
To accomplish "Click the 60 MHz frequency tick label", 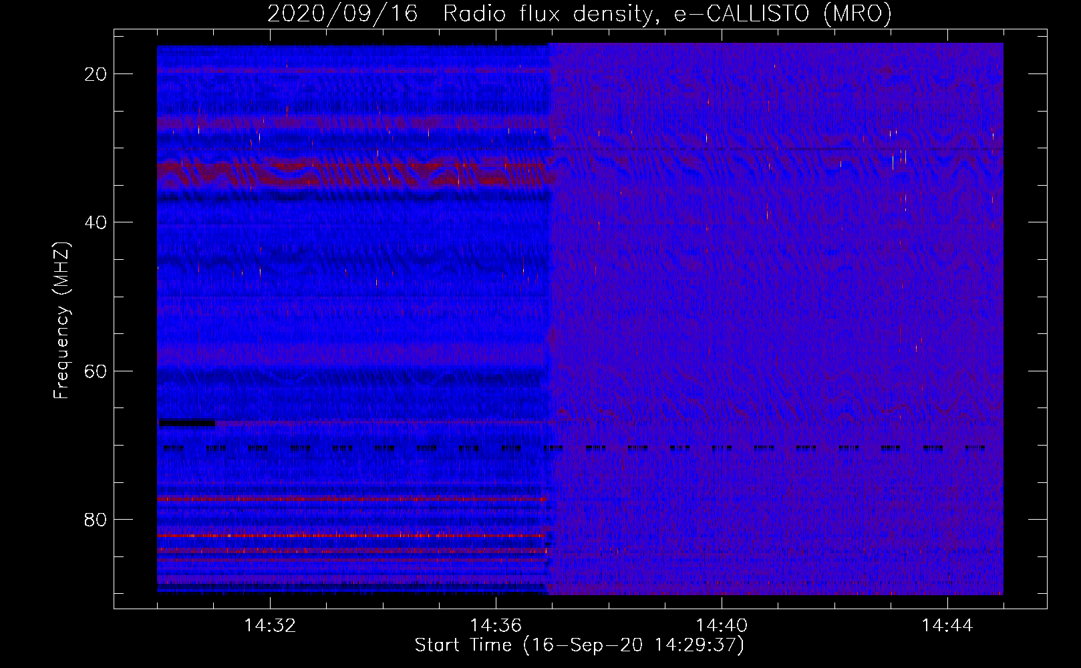I will (x=96, y=371).
